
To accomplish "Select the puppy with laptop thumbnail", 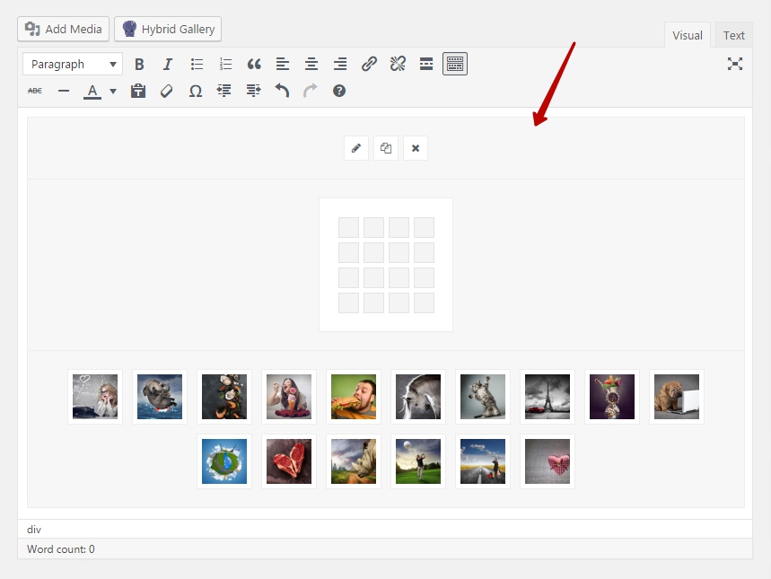I will (x=677, y=397).
